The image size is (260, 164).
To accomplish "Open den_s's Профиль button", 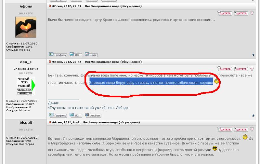I will 58,115.
